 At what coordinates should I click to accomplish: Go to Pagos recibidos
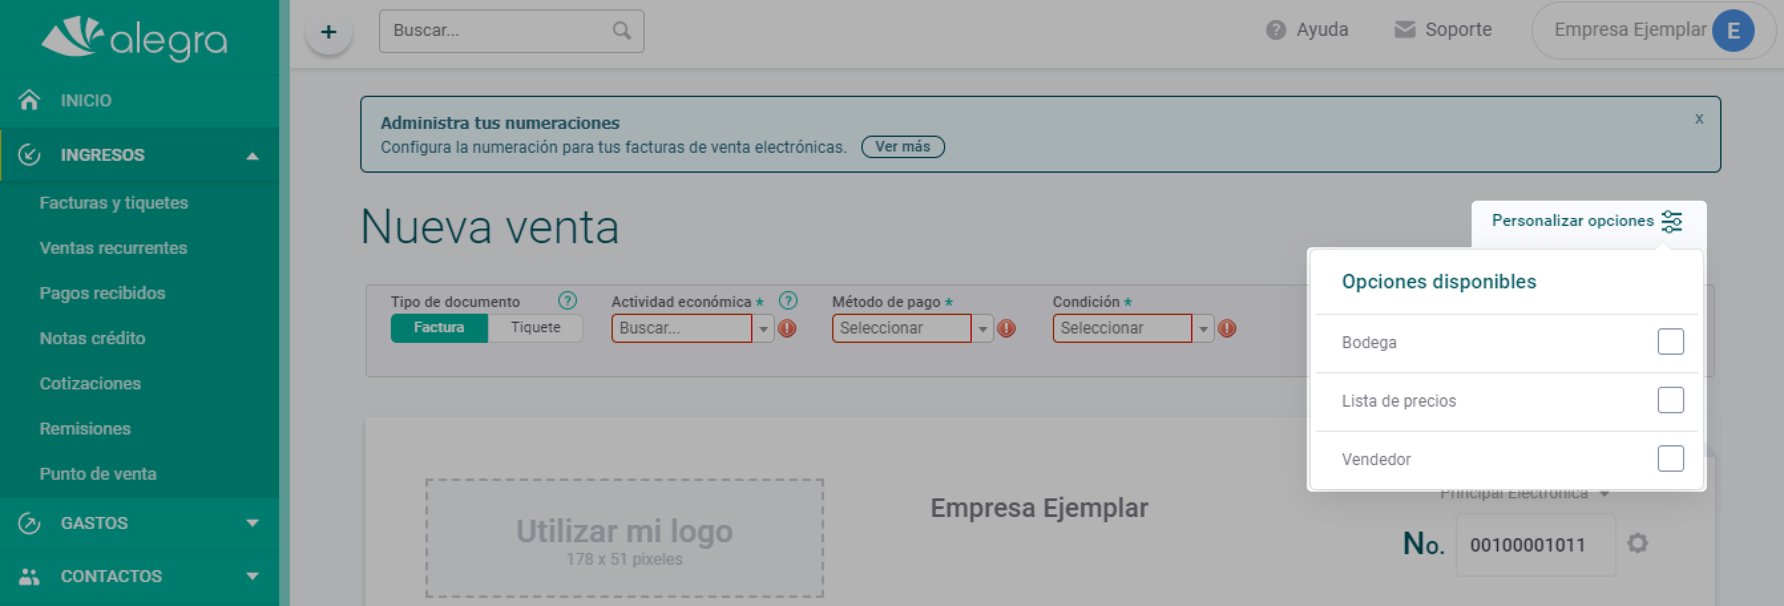pos(102,293)
